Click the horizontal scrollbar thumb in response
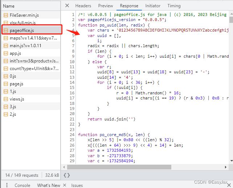 119,167
